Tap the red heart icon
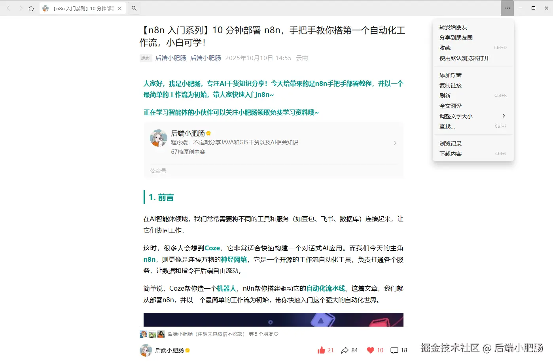The image size is (553, 363). coord(371,350)
